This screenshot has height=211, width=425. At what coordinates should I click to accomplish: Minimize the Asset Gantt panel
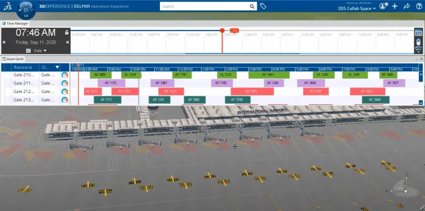(x=417, y=59)
